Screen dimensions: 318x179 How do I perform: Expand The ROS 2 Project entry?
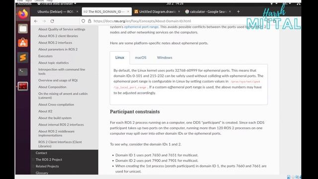49,160
